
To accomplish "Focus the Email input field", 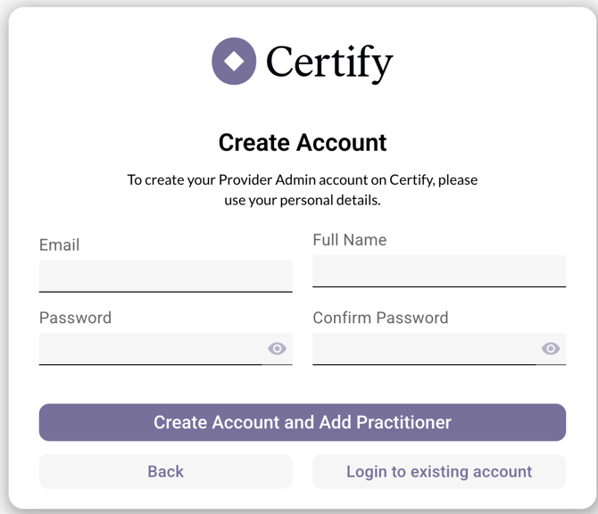I will click(x=165, y=276).
